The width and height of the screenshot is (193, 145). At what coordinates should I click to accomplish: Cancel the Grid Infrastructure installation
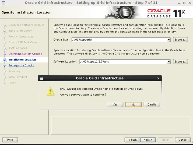coord(183,140)
